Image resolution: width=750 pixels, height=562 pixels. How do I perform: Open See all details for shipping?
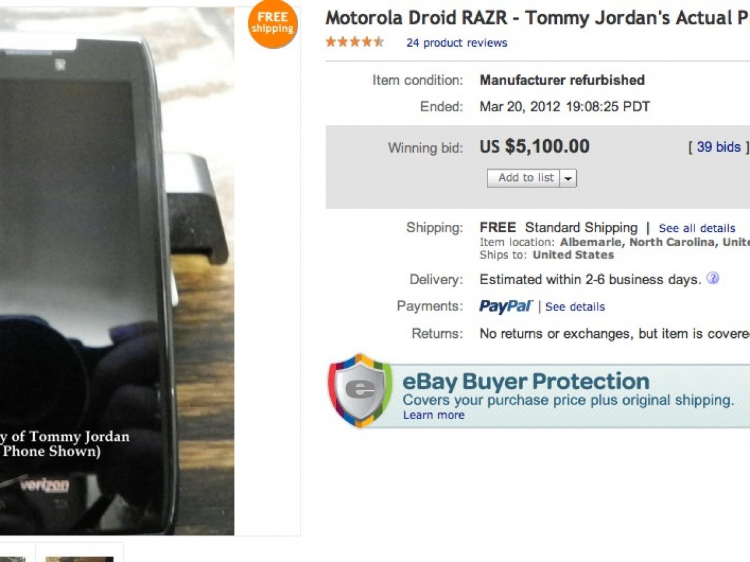point(697,228)
